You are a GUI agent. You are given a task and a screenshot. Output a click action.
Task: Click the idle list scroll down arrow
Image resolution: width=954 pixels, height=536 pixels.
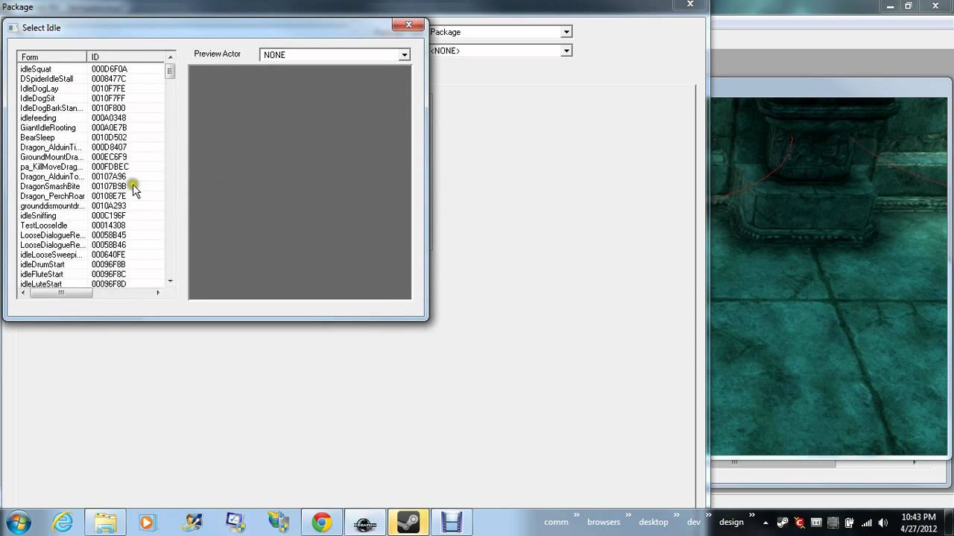[x=170, y=281]
